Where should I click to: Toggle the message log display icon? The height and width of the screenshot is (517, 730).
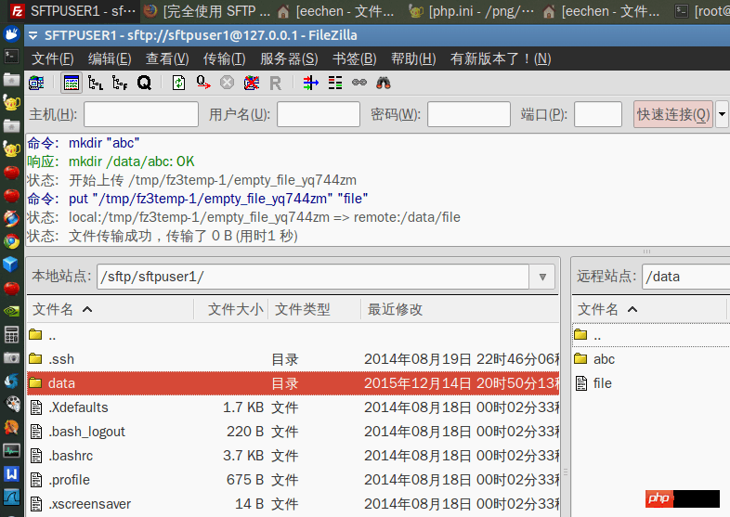pyautogui.click(x=72, y=84)
